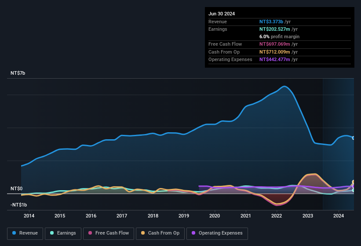Click the NT$697.069m free cash flow value

(275, 44)
